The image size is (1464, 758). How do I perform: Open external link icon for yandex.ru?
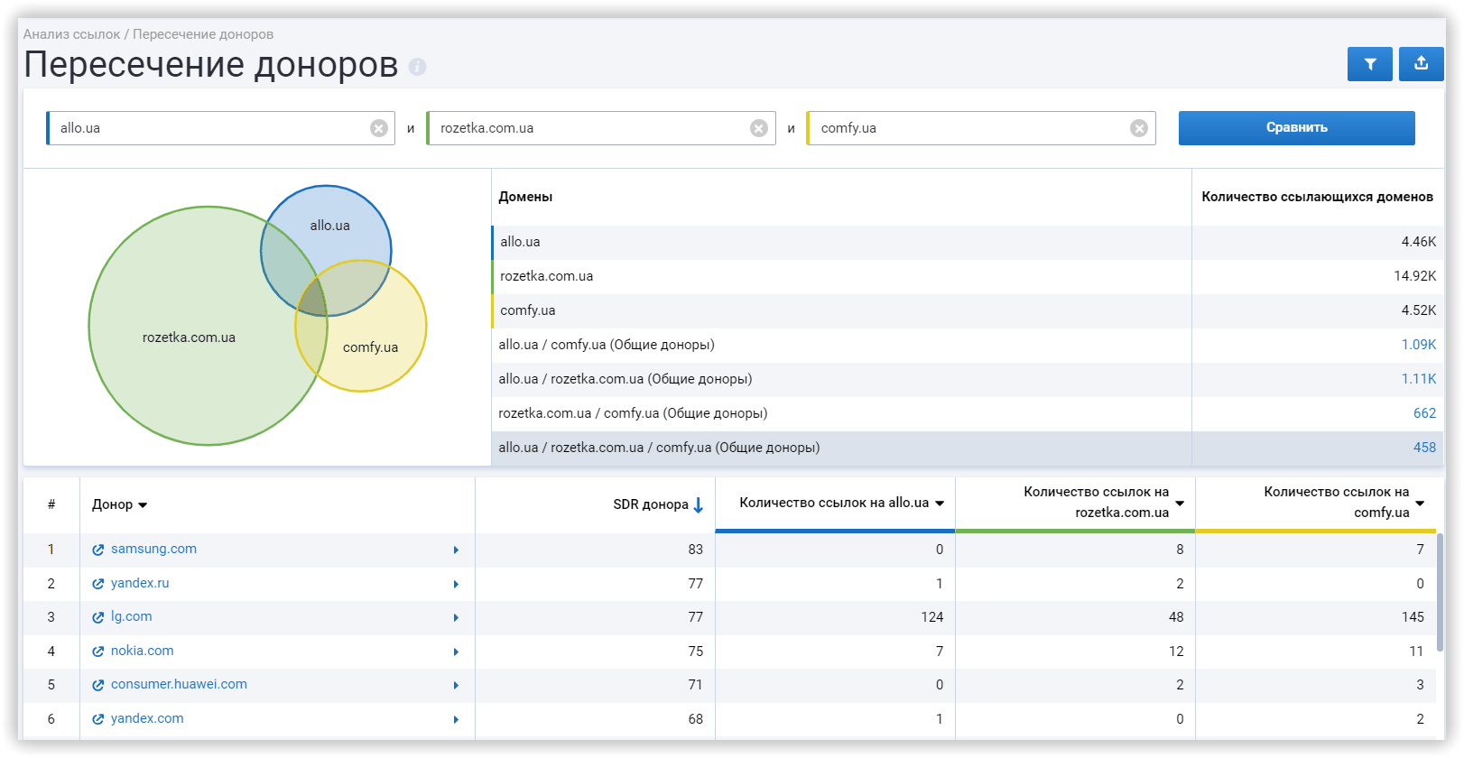click(98, 584)
